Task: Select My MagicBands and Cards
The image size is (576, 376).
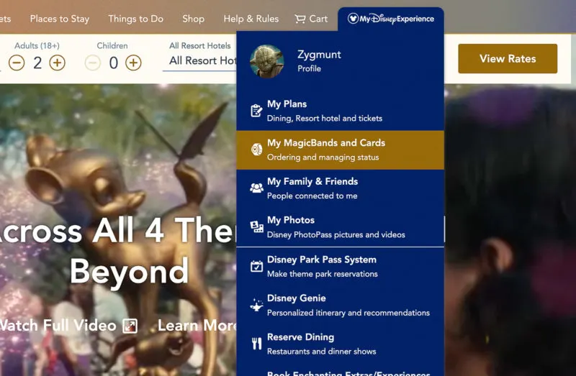Action: pyautogui.click(x=340, y=150)
